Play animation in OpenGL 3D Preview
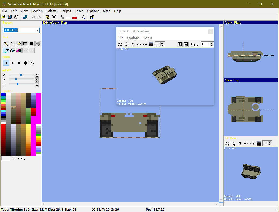Screen dimensions: 279x212 tap(180, 44)
